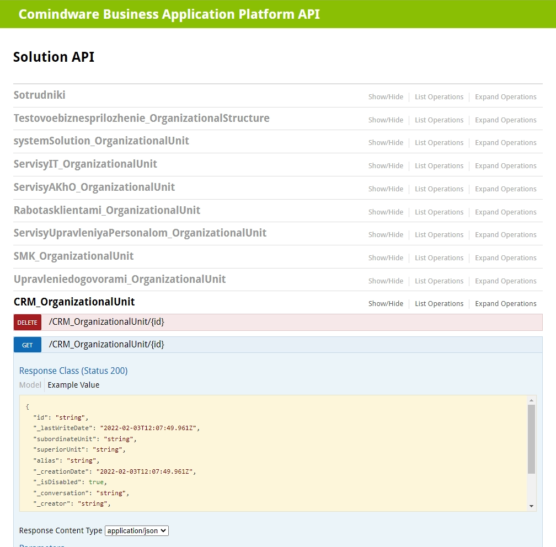The width and height of the screenshot is (556, 547).
Task: List operations for Sotrudniki
Action: (x=439, y=97)
